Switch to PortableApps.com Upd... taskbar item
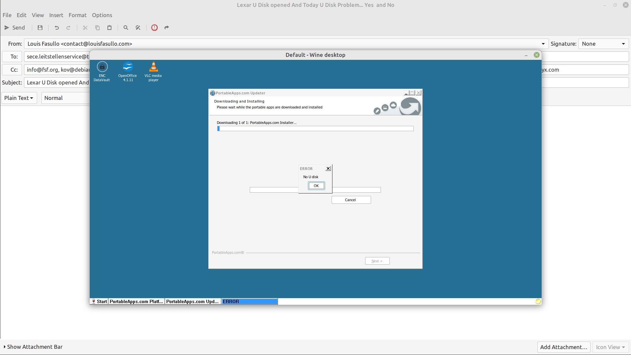This screenshot has width=631, height=355. [193, 301]
